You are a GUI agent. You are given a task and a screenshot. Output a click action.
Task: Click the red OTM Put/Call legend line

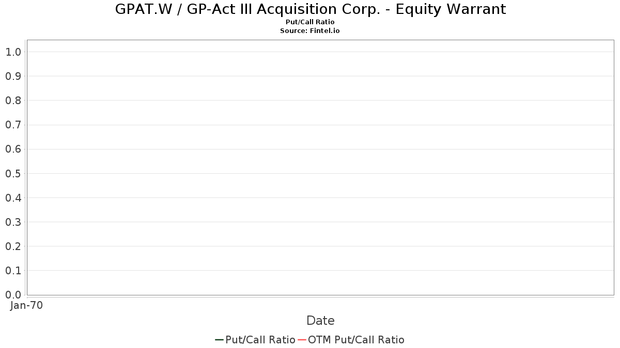302,340
